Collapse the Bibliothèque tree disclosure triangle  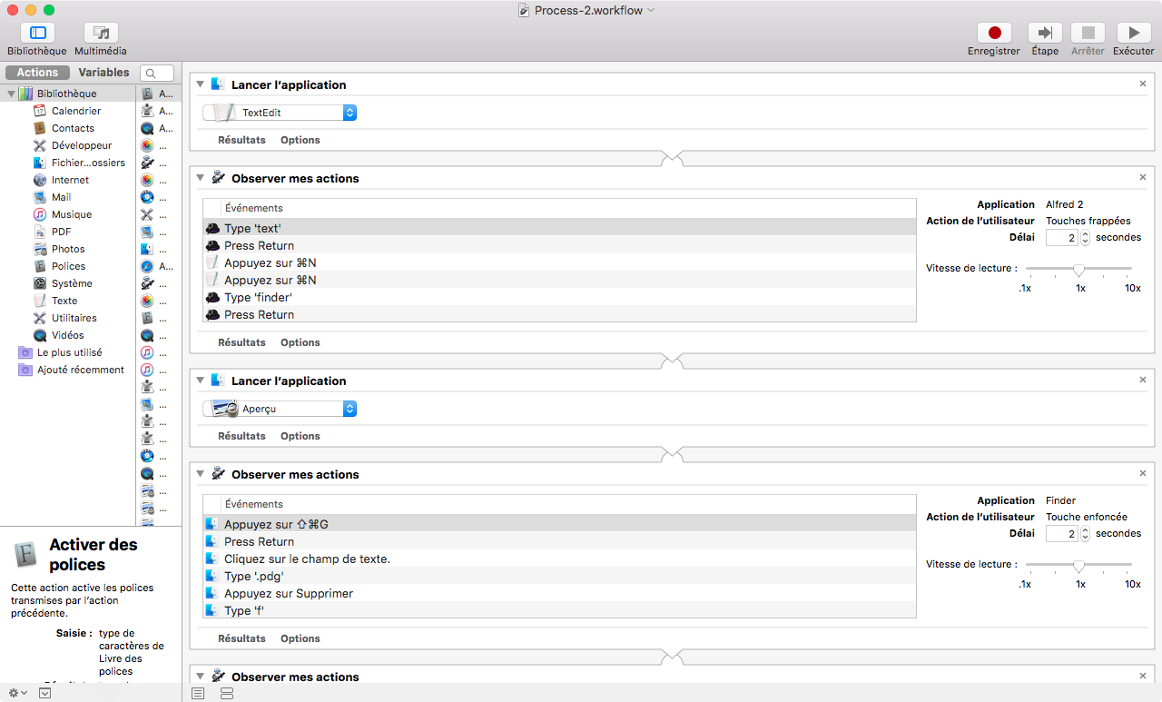(11, 94)
